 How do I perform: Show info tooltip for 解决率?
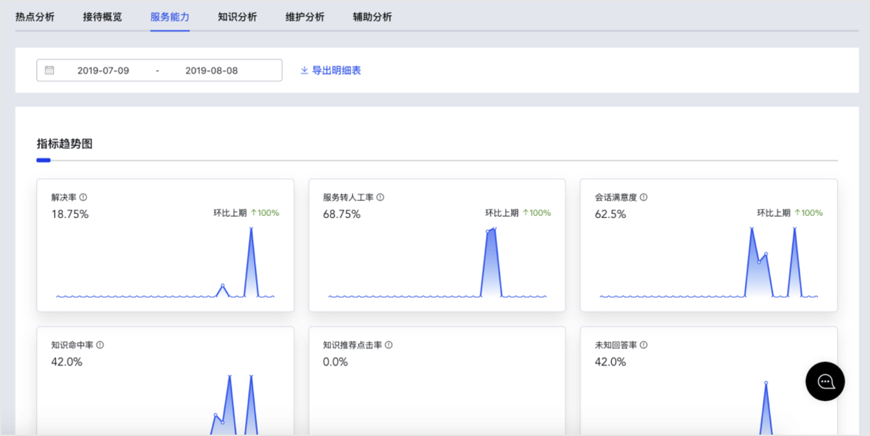pos(84,197)
